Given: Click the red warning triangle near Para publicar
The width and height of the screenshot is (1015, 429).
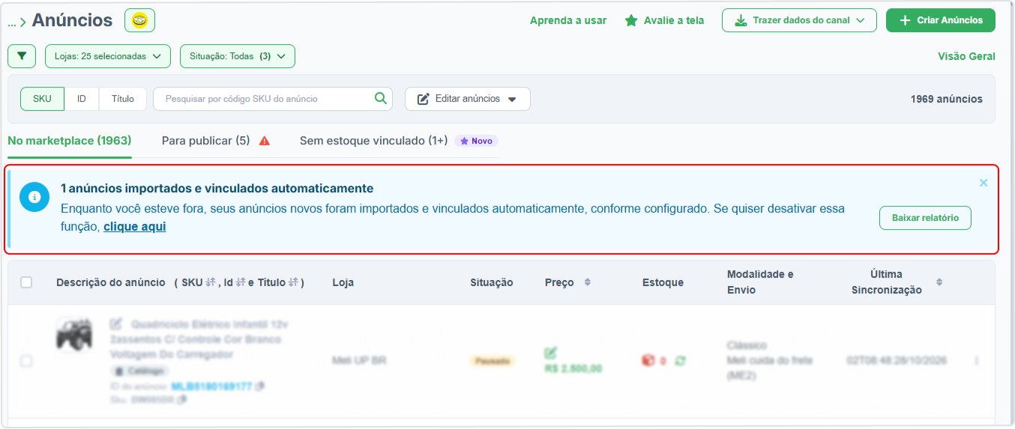Looking at the screenshot, I should (x=264, y=141).
